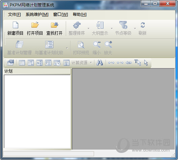Click 查找打开 find and open icon
This screenshot has width=178, height=160.
(x=54, y=25)
